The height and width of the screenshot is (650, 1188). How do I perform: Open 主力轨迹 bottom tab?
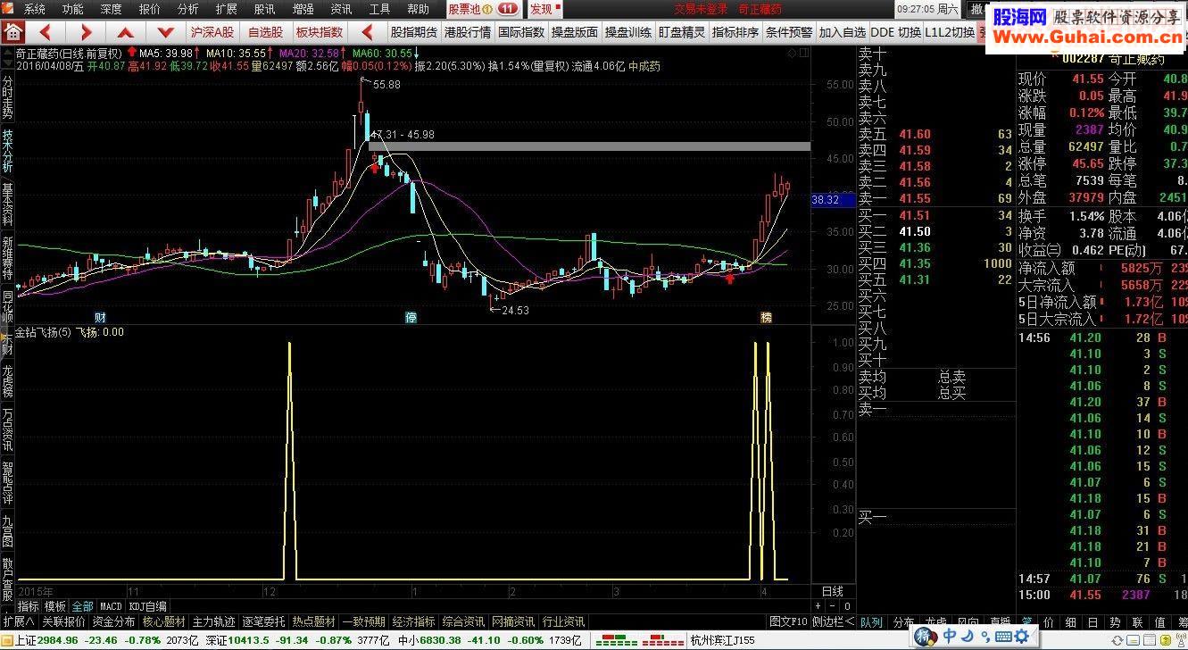(x=214, y=621)
